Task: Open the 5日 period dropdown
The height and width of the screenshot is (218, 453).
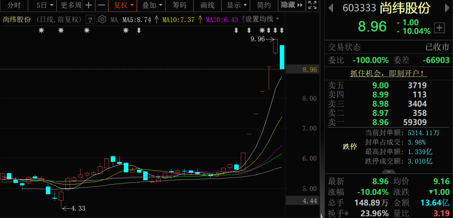Action: tap(45, 5)
